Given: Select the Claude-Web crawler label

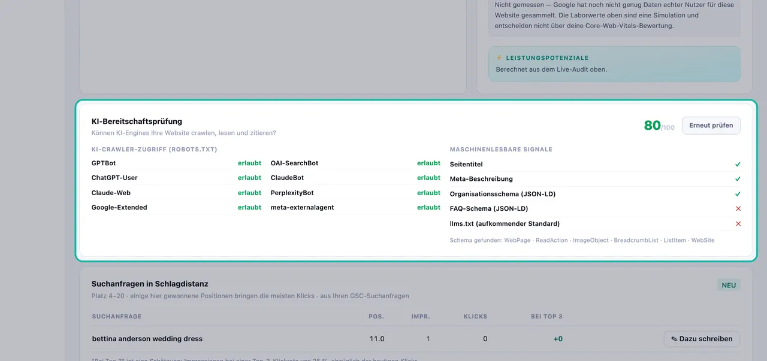Looking at the screenshot, I should coord(111,193).
